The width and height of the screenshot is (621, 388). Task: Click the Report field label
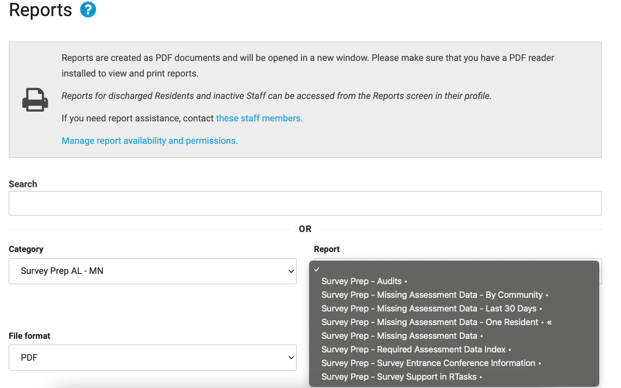(326, 249)
